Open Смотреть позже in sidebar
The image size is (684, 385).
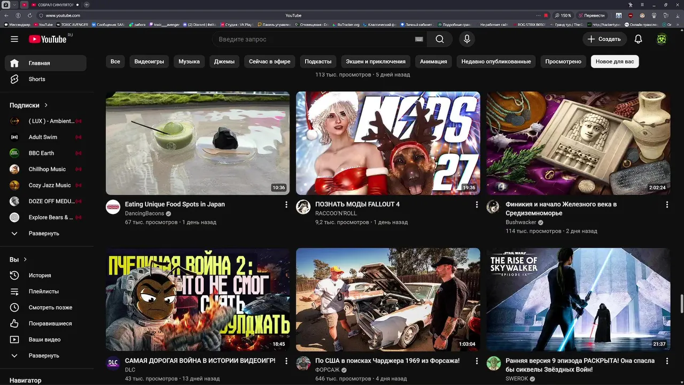pos(45,307)
